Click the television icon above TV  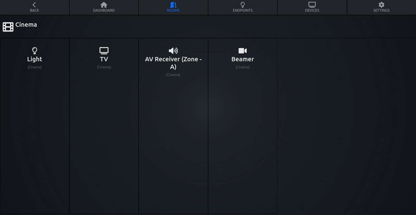pyautogui.click(x=104, y=50)
